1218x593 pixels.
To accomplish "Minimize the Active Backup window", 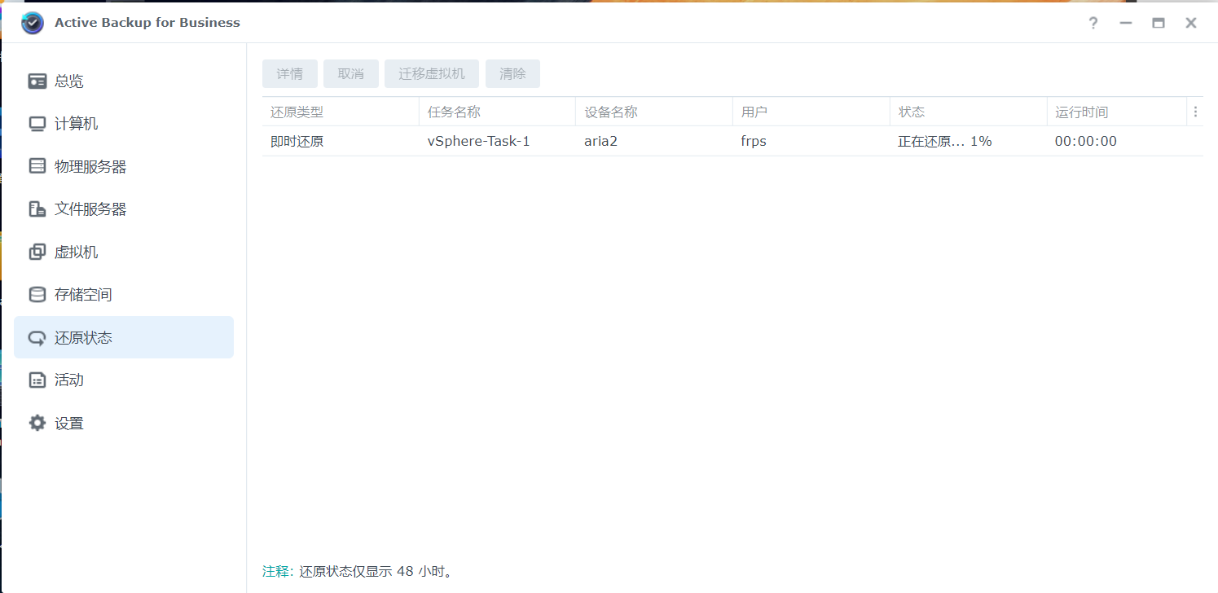I will click(x=1126, y=23).
